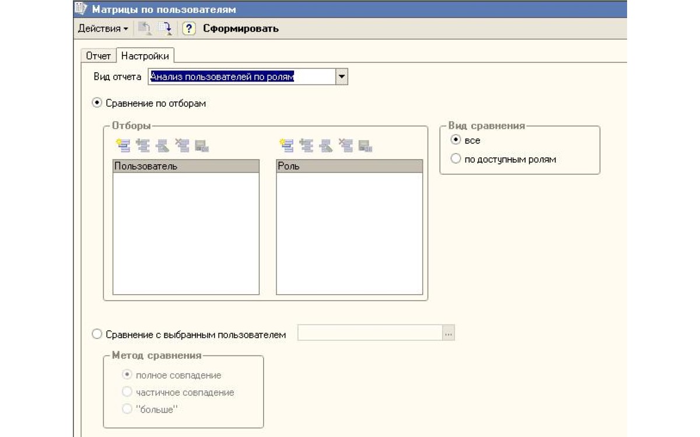Click the Пользователь column header

click(x=185, y=166)
